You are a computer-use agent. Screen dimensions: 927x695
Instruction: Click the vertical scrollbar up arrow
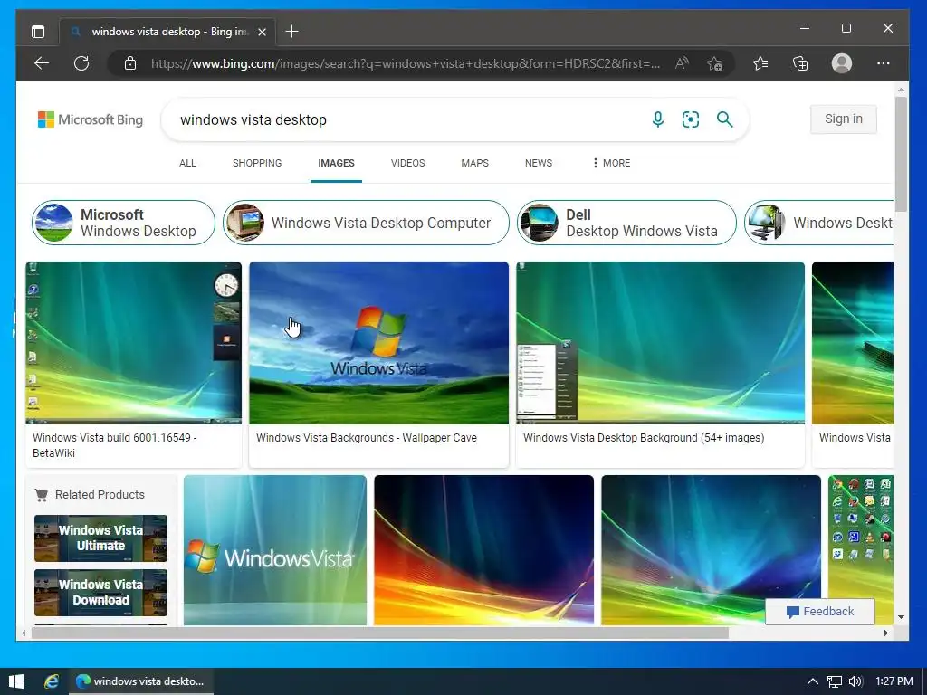click(x=901, y=90)
